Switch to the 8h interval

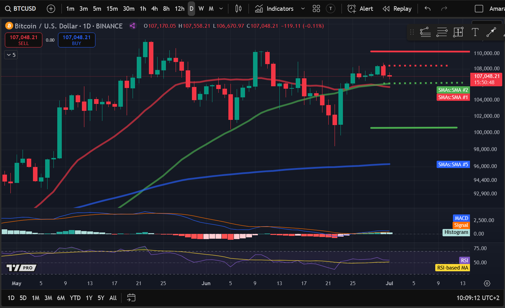coord(166,9)
